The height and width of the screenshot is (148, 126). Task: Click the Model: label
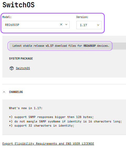pos(7,17)
